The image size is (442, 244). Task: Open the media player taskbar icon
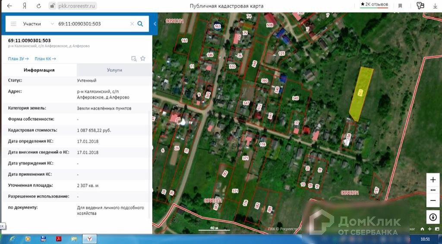pyautogui.click(x=28, y=239)
